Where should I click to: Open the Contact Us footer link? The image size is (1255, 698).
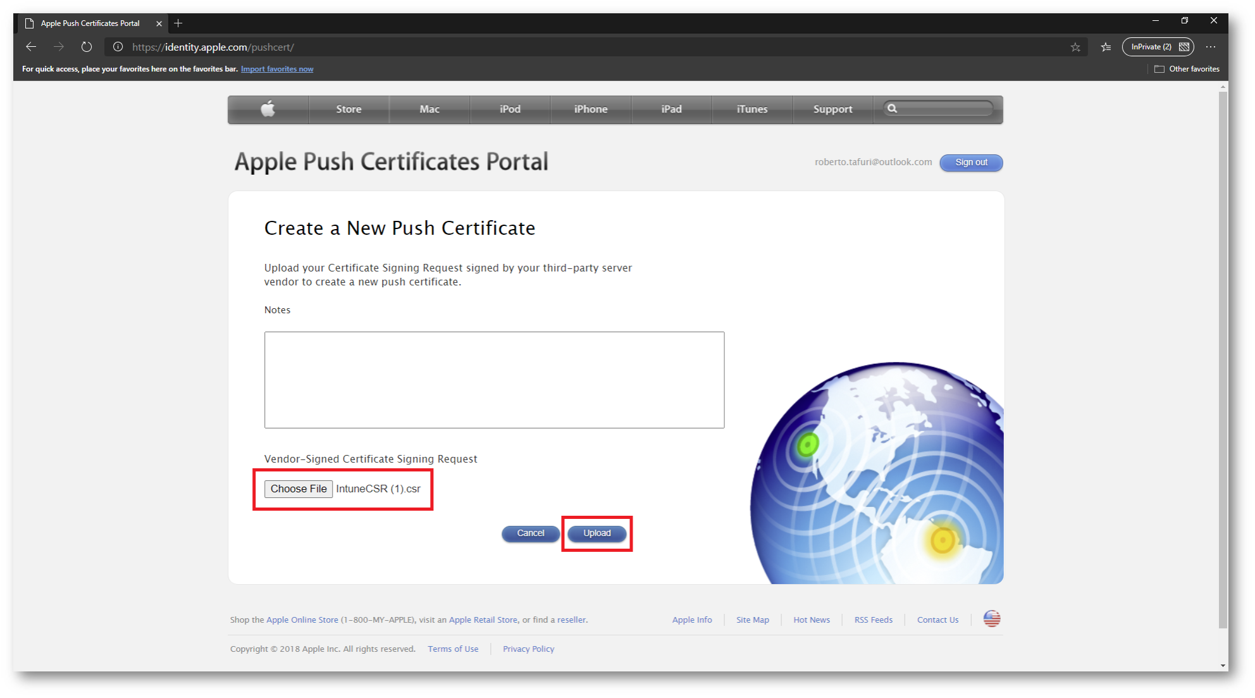click(x=938, y=620)
